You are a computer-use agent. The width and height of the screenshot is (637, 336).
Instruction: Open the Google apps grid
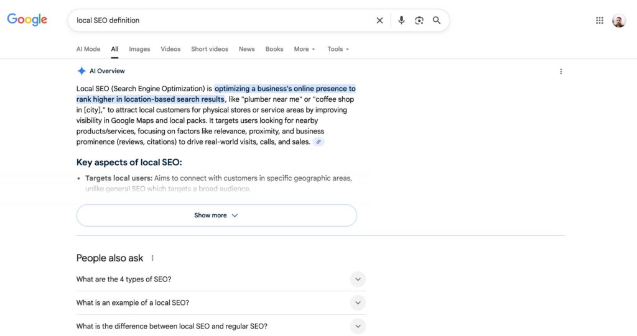click(x=600, y=20)
